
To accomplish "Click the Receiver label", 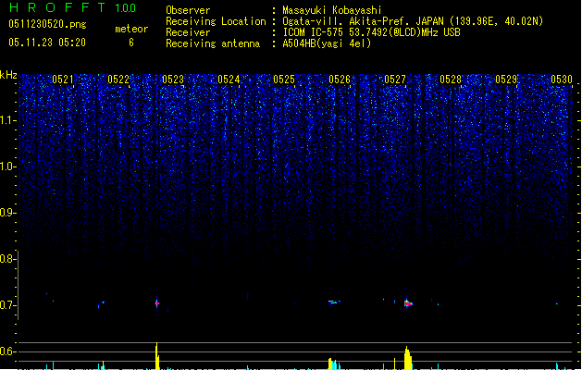I will point(188,32).
